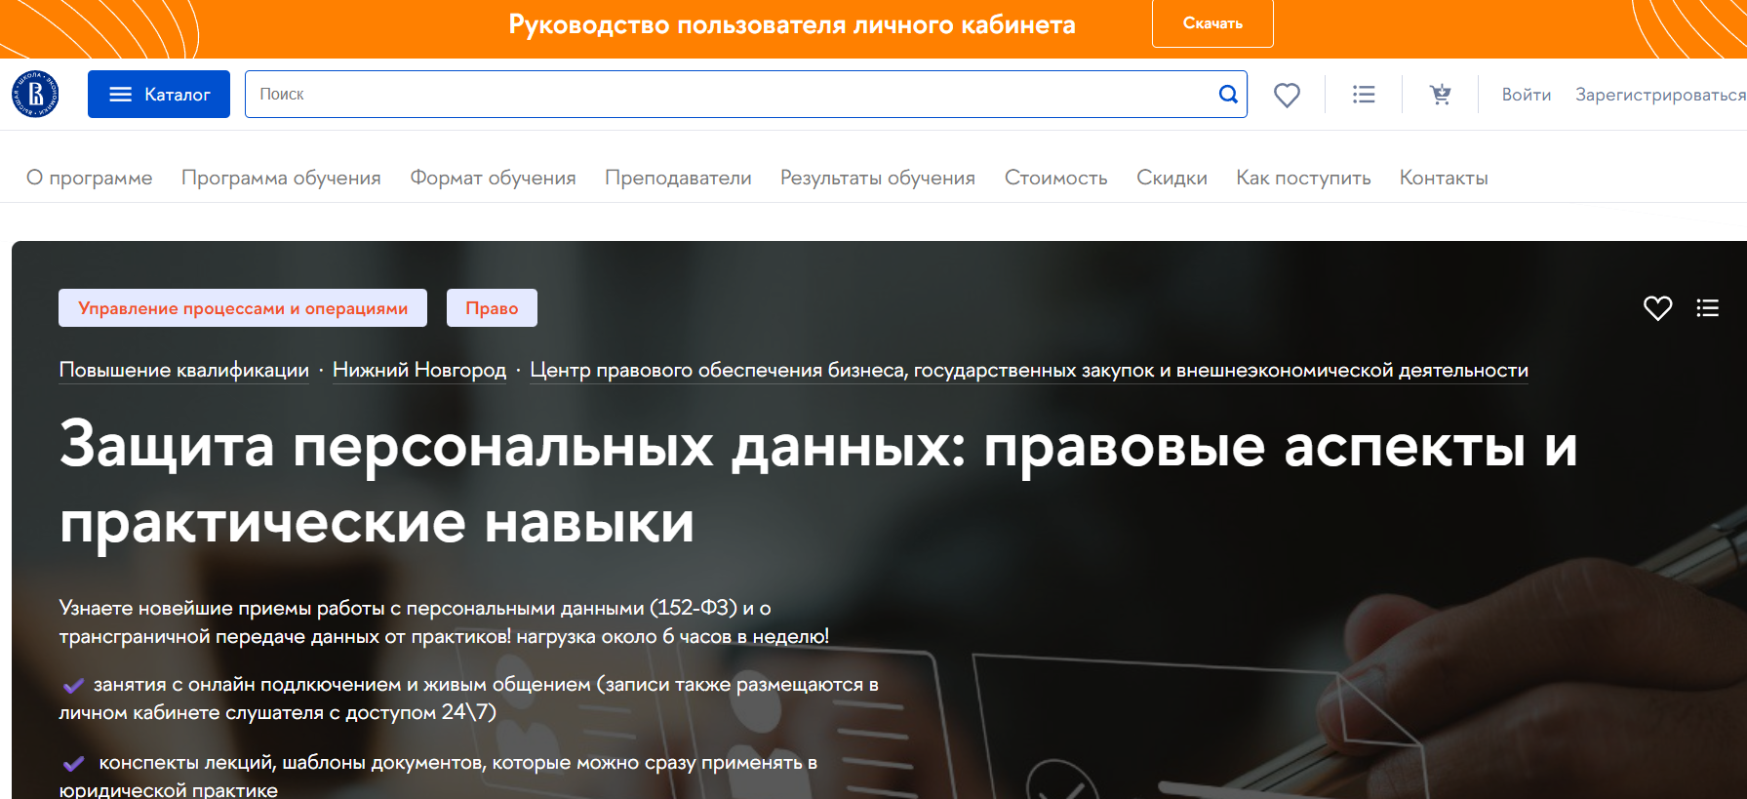Image resolution: width=1747 pixels, height=799 pixels.
Task: Click Зарегистрироваться link
Action: click(x=1659, y=95)
